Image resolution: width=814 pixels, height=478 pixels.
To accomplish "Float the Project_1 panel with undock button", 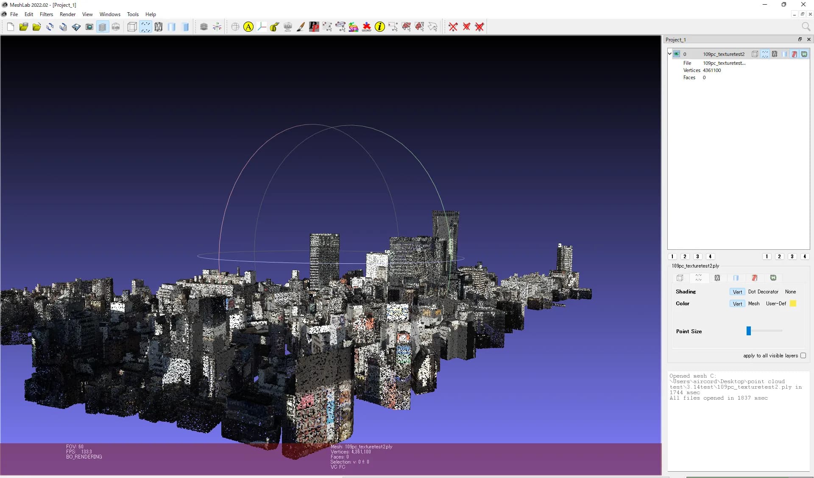I will coord(800,39).
